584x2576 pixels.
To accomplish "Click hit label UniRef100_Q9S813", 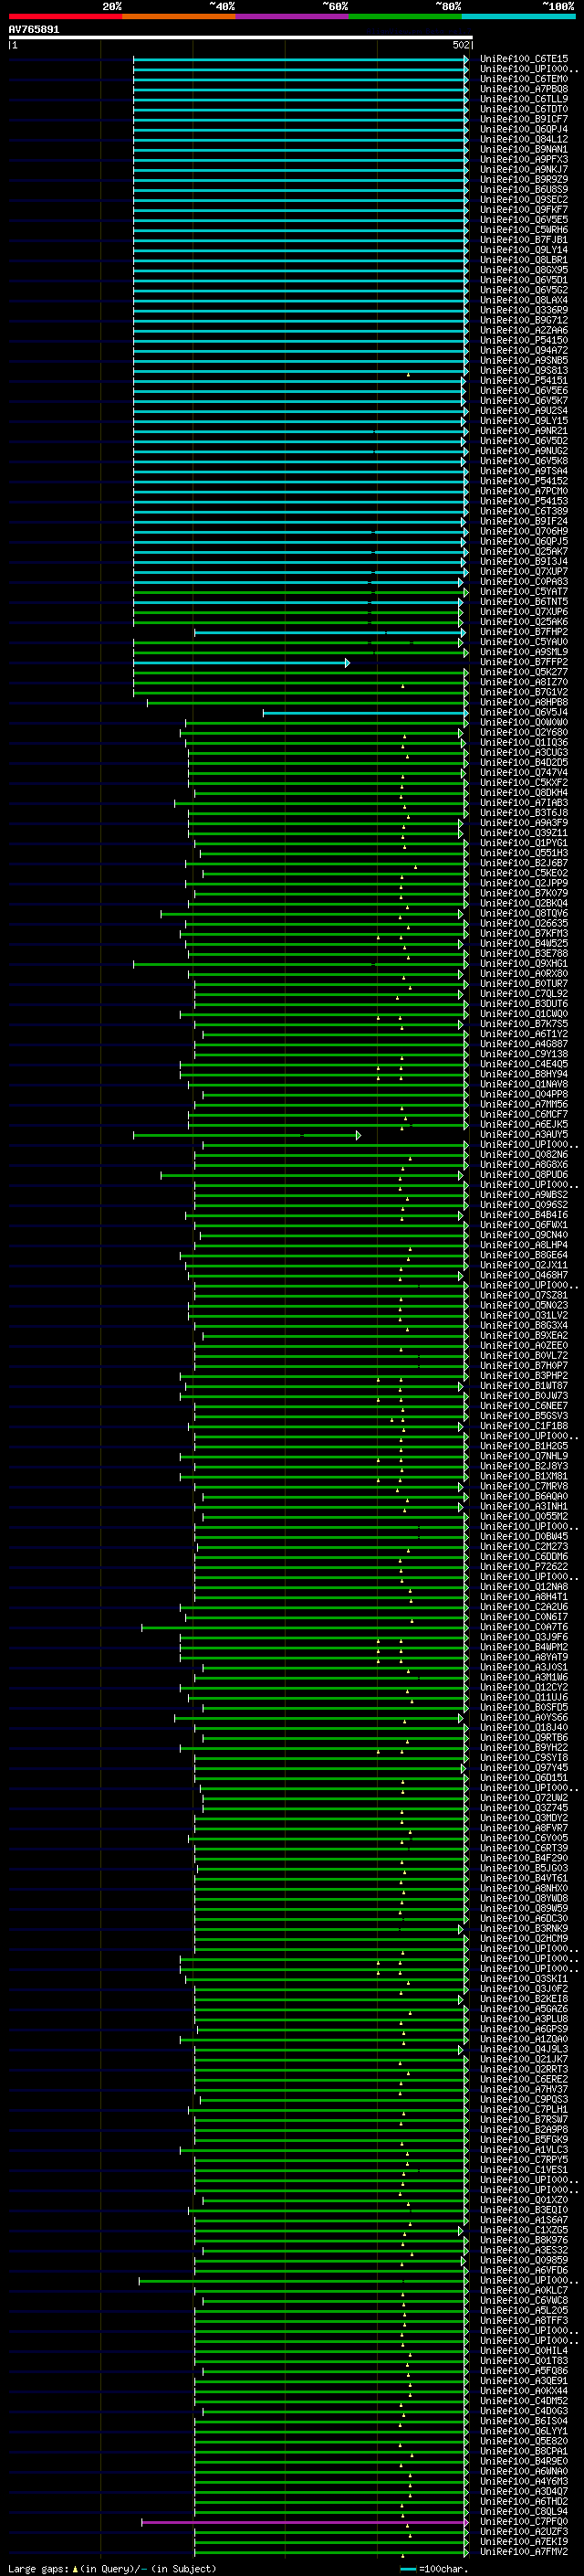I will (524, 371).
